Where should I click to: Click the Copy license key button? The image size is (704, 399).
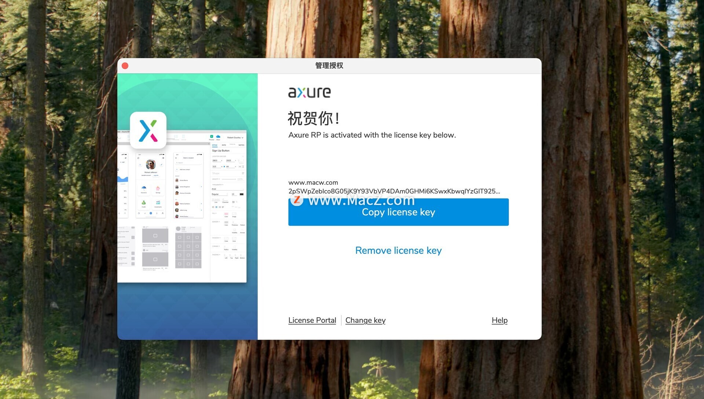(x=398, y=212)
